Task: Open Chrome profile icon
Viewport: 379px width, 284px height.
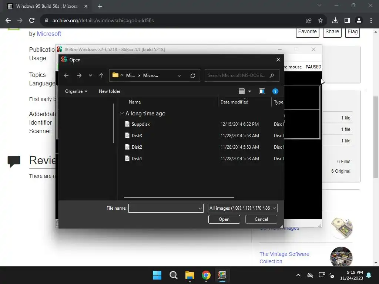Action: point(359,21)
